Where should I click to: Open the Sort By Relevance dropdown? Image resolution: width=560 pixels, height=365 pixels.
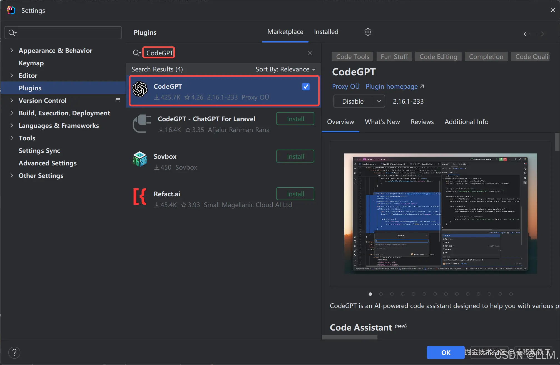click(x=285, y=69)
